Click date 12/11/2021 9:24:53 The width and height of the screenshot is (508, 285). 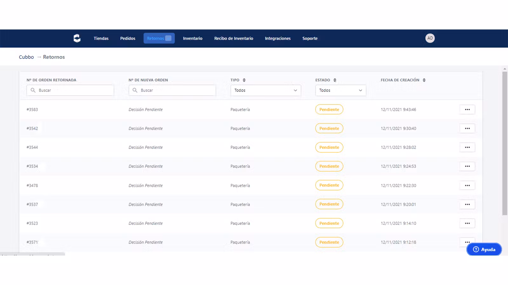[x=398, y=166]
